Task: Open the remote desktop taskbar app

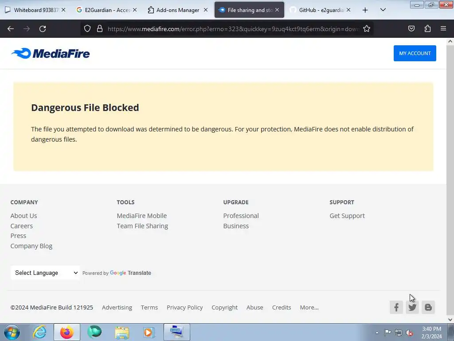Action: point(176,332)
